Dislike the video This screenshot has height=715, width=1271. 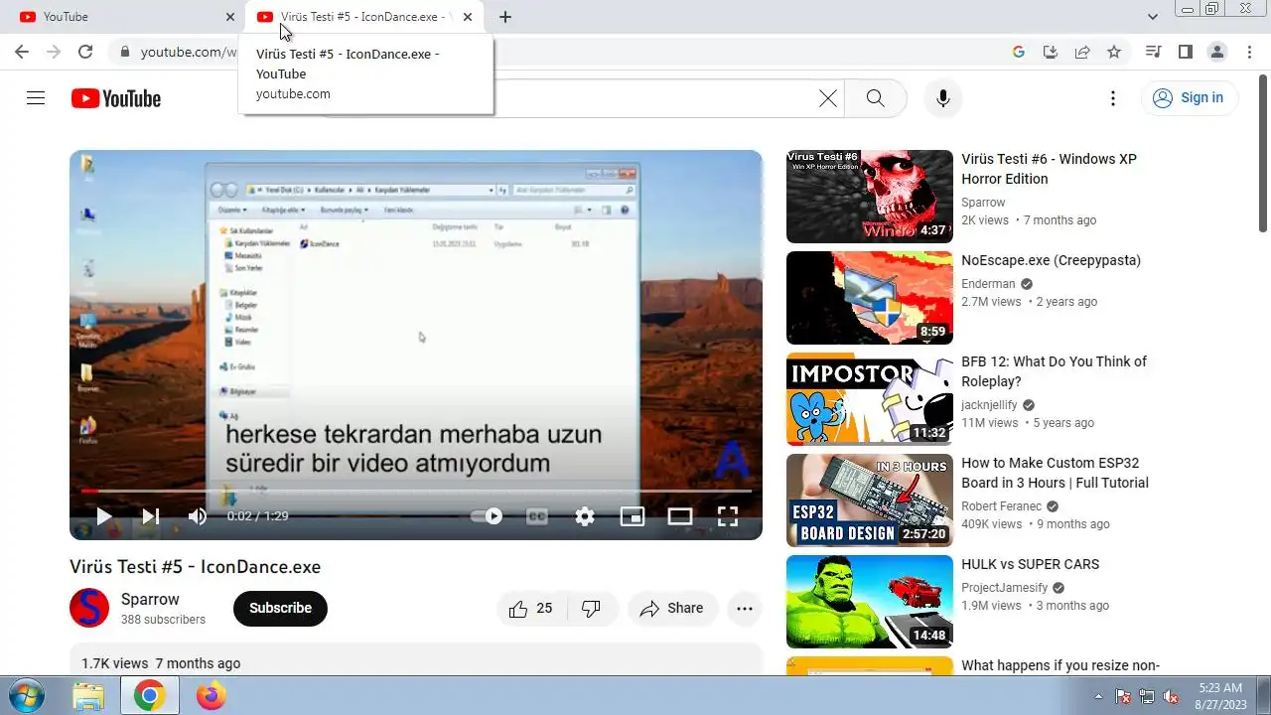coord(592,609)
